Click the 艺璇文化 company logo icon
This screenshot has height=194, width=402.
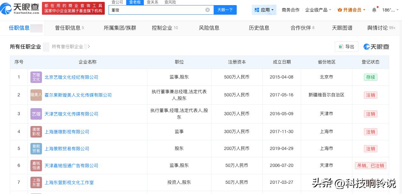[36, 77]
